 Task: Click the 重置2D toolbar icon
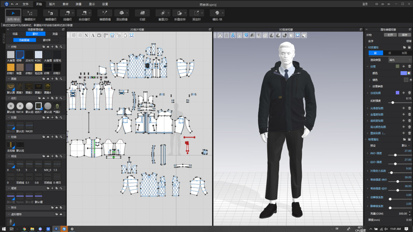point(162,14)
